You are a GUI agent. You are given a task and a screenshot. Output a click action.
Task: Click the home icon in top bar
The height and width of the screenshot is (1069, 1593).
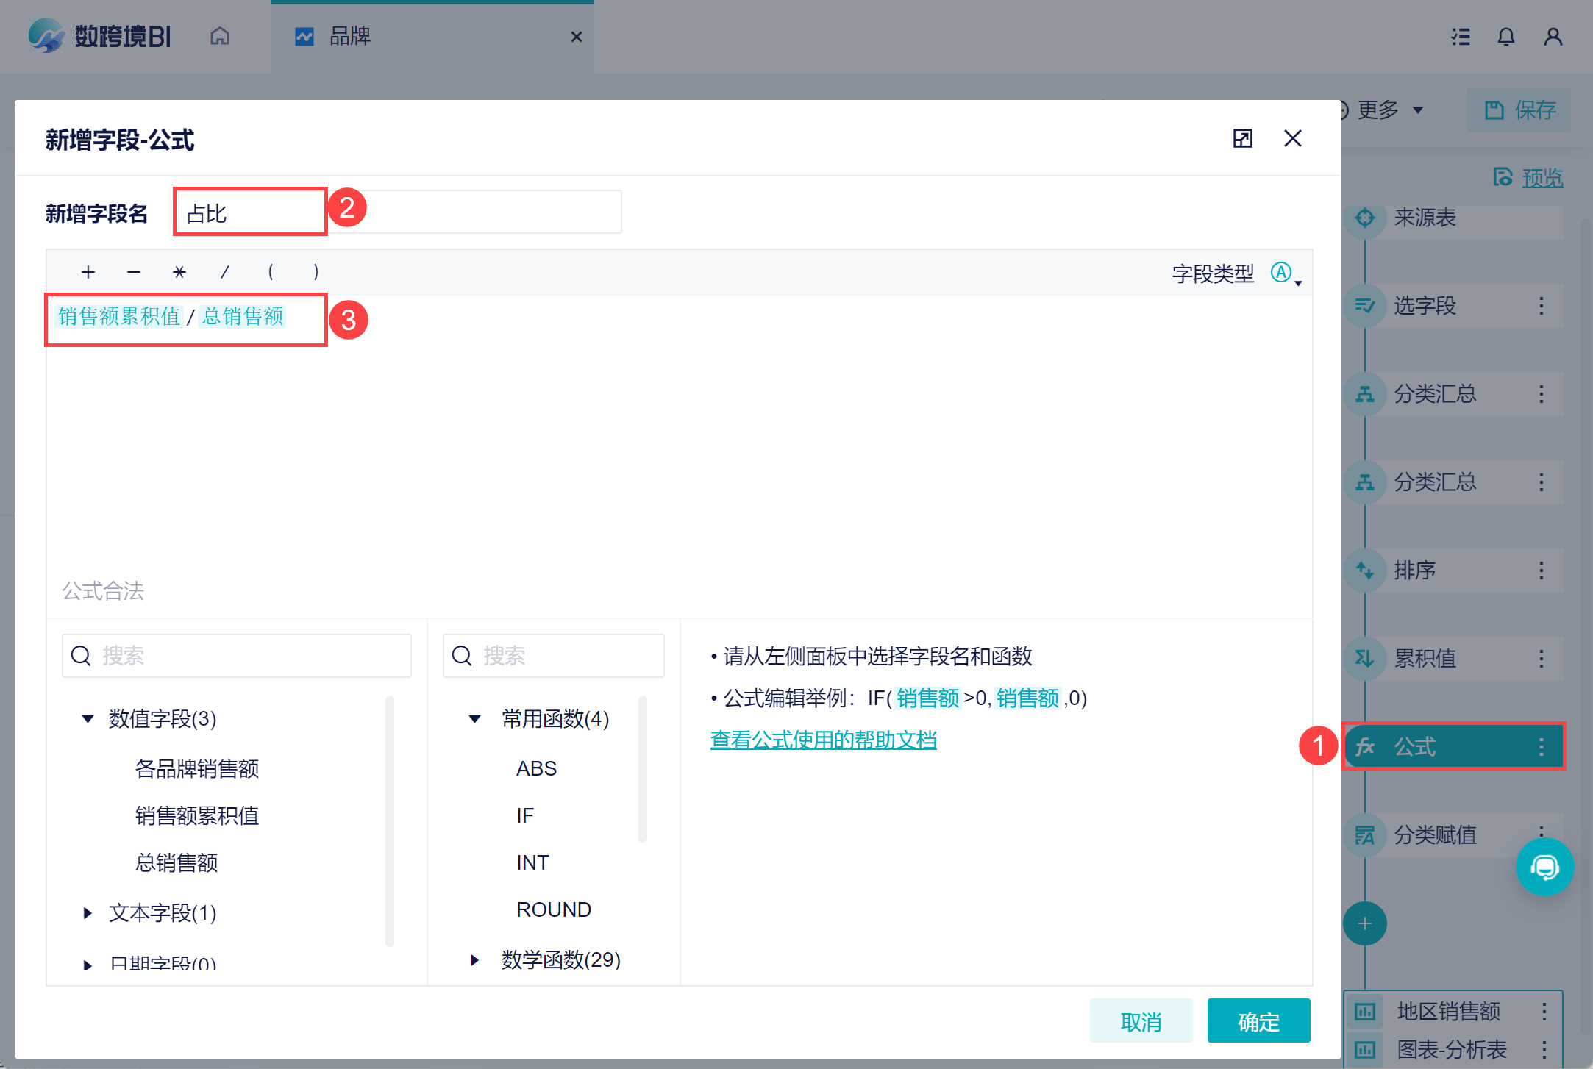[220, 36]
